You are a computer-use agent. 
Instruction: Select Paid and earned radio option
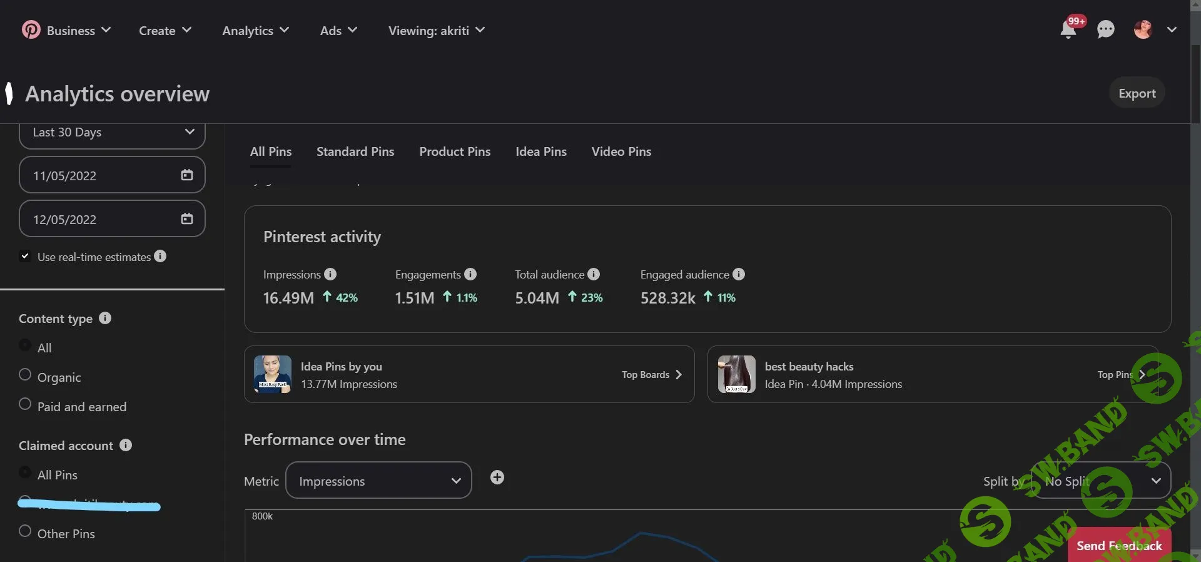25,404
